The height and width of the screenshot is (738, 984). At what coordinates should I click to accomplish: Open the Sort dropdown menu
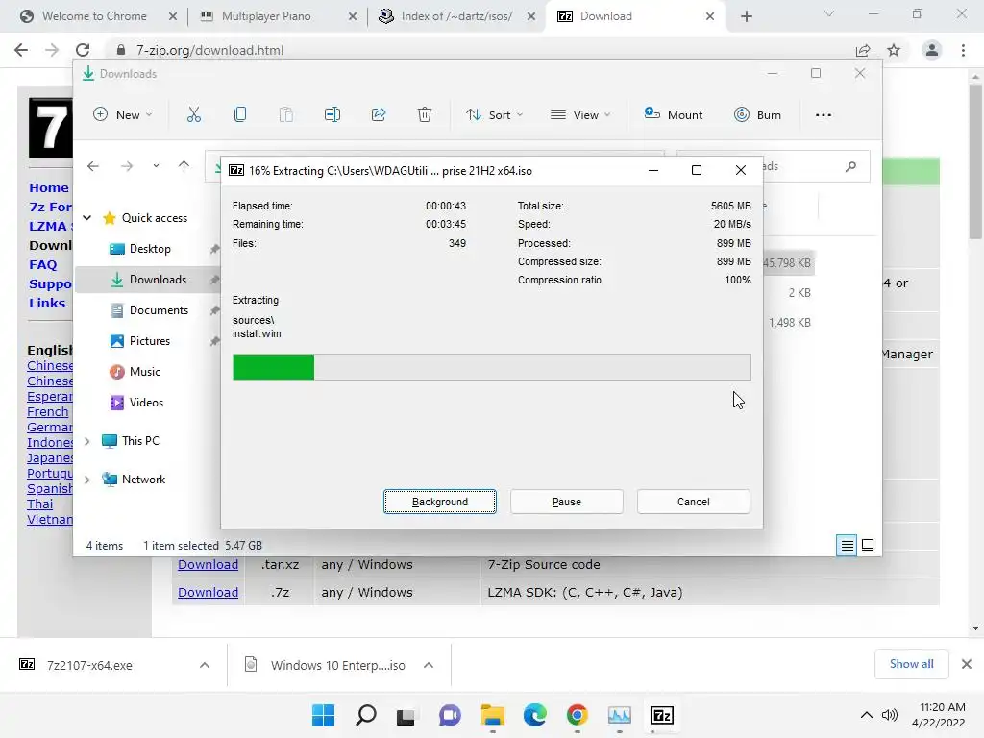494,115
